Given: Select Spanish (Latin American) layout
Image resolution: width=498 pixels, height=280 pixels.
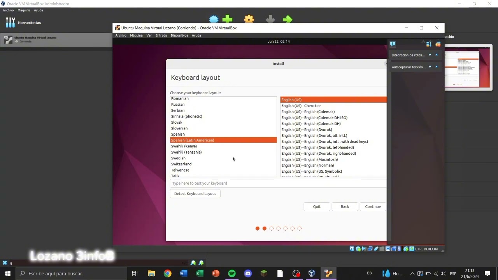Looking at the screenshot, I should [223, 140].
